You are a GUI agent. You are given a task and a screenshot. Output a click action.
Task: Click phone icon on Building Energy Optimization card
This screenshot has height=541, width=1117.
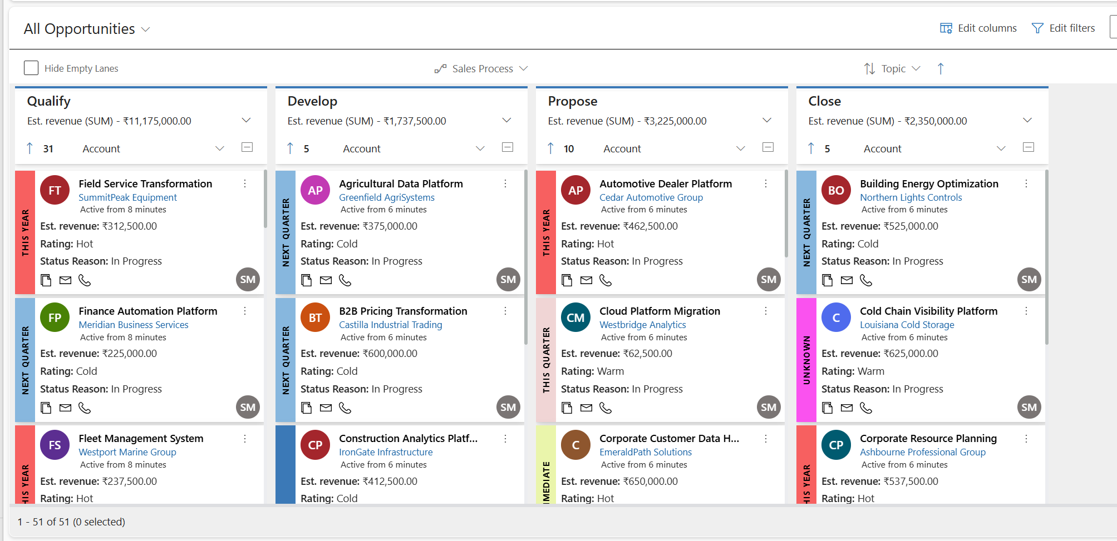[x=866, y=280]
